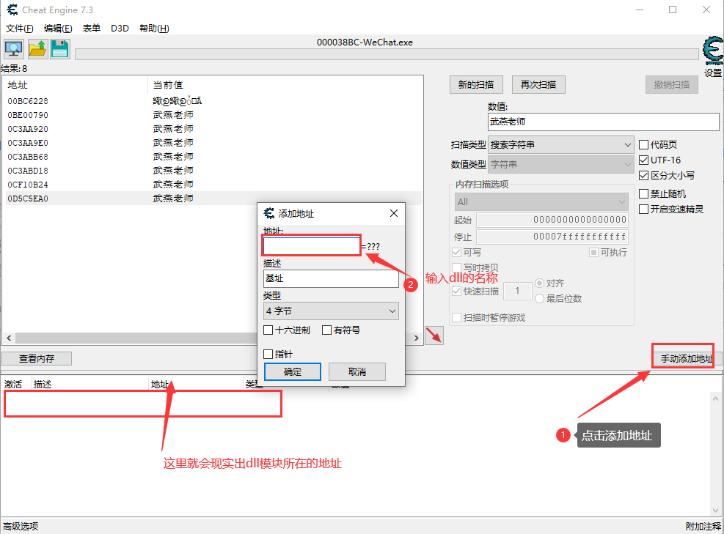724x534 pixels.
Task: Click the Cheat Engine icon in 添加地址 dialog
Action: tap(268, 213)
